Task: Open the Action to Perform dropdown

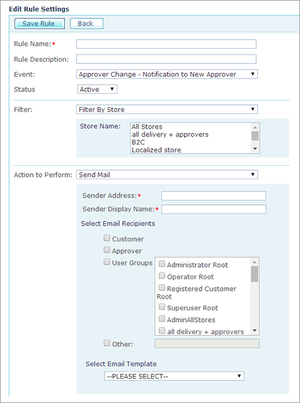Action: 167,175
